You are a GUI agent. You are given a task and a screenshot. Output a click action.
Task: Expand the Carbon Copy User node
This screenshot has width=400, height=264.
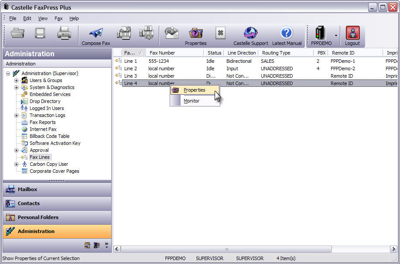click(x=16, y=164)
